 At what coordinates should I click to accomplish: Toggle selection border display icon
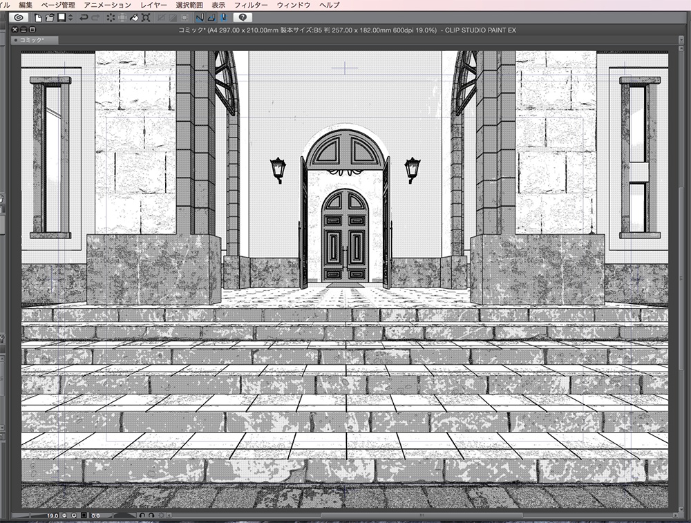point(184,18)
